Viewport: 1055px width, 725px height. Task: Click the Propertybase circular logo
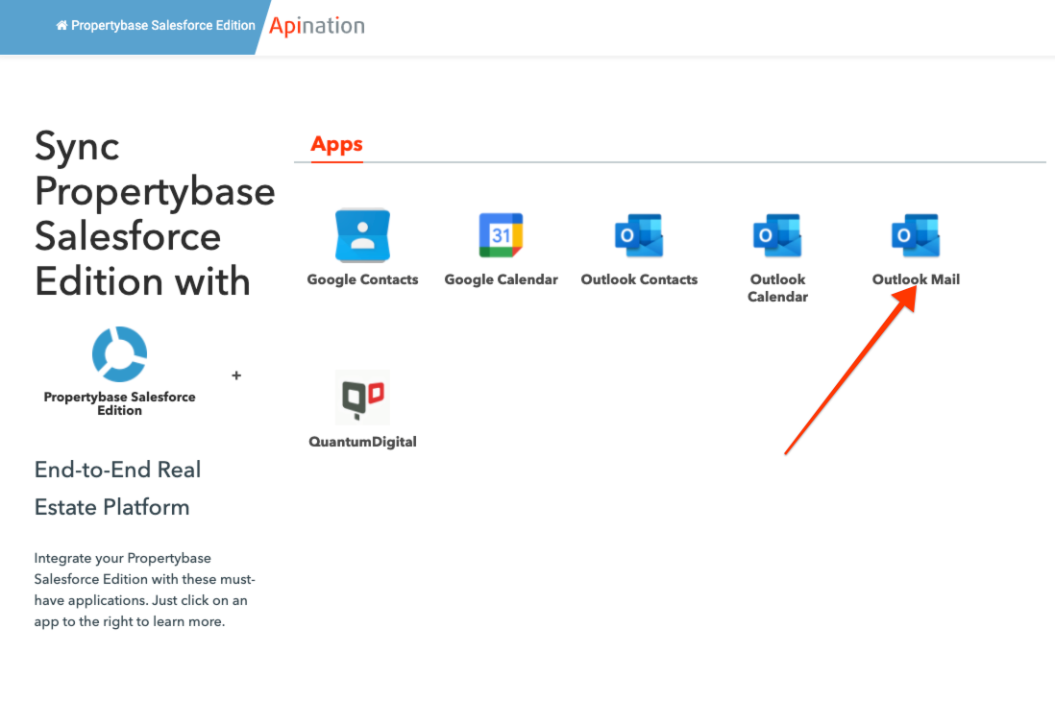click(120, 354)
